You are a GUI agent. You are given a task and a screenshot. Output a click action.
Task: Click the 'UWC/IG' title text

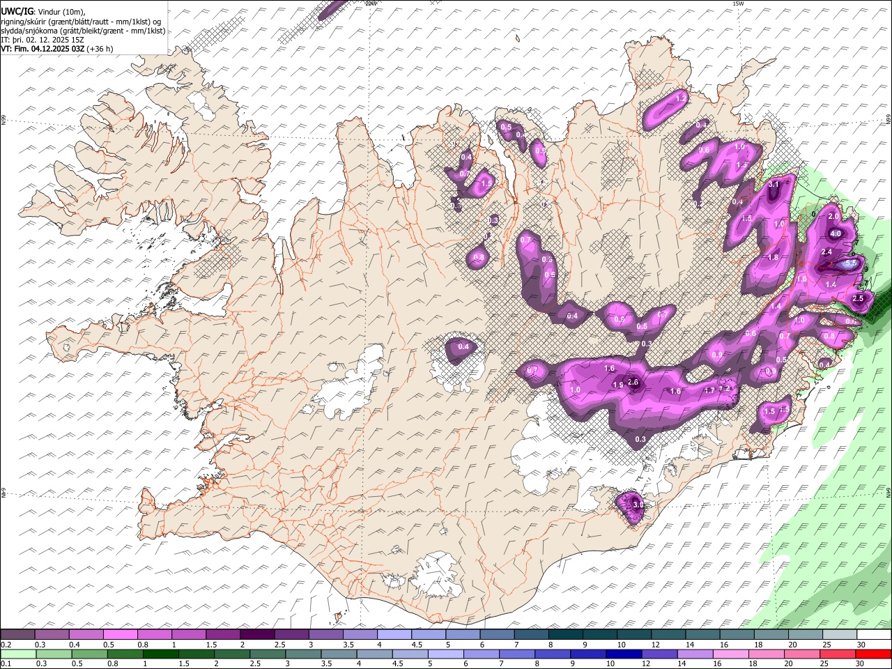tap(17, 12)
